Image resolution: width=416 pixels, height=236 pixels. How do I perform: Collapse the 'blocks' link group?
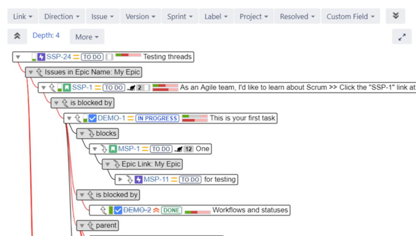point(82,133)
